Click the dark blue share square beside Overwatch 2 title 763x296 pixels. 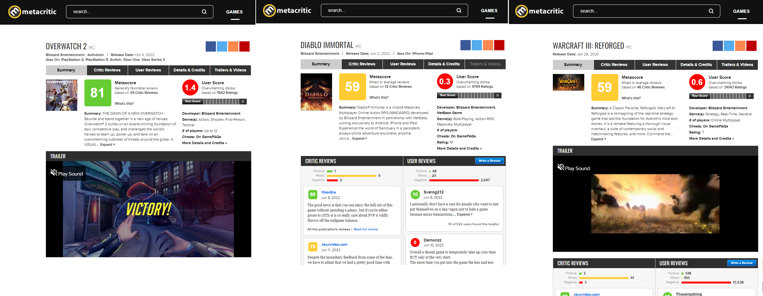click(211, 46)
